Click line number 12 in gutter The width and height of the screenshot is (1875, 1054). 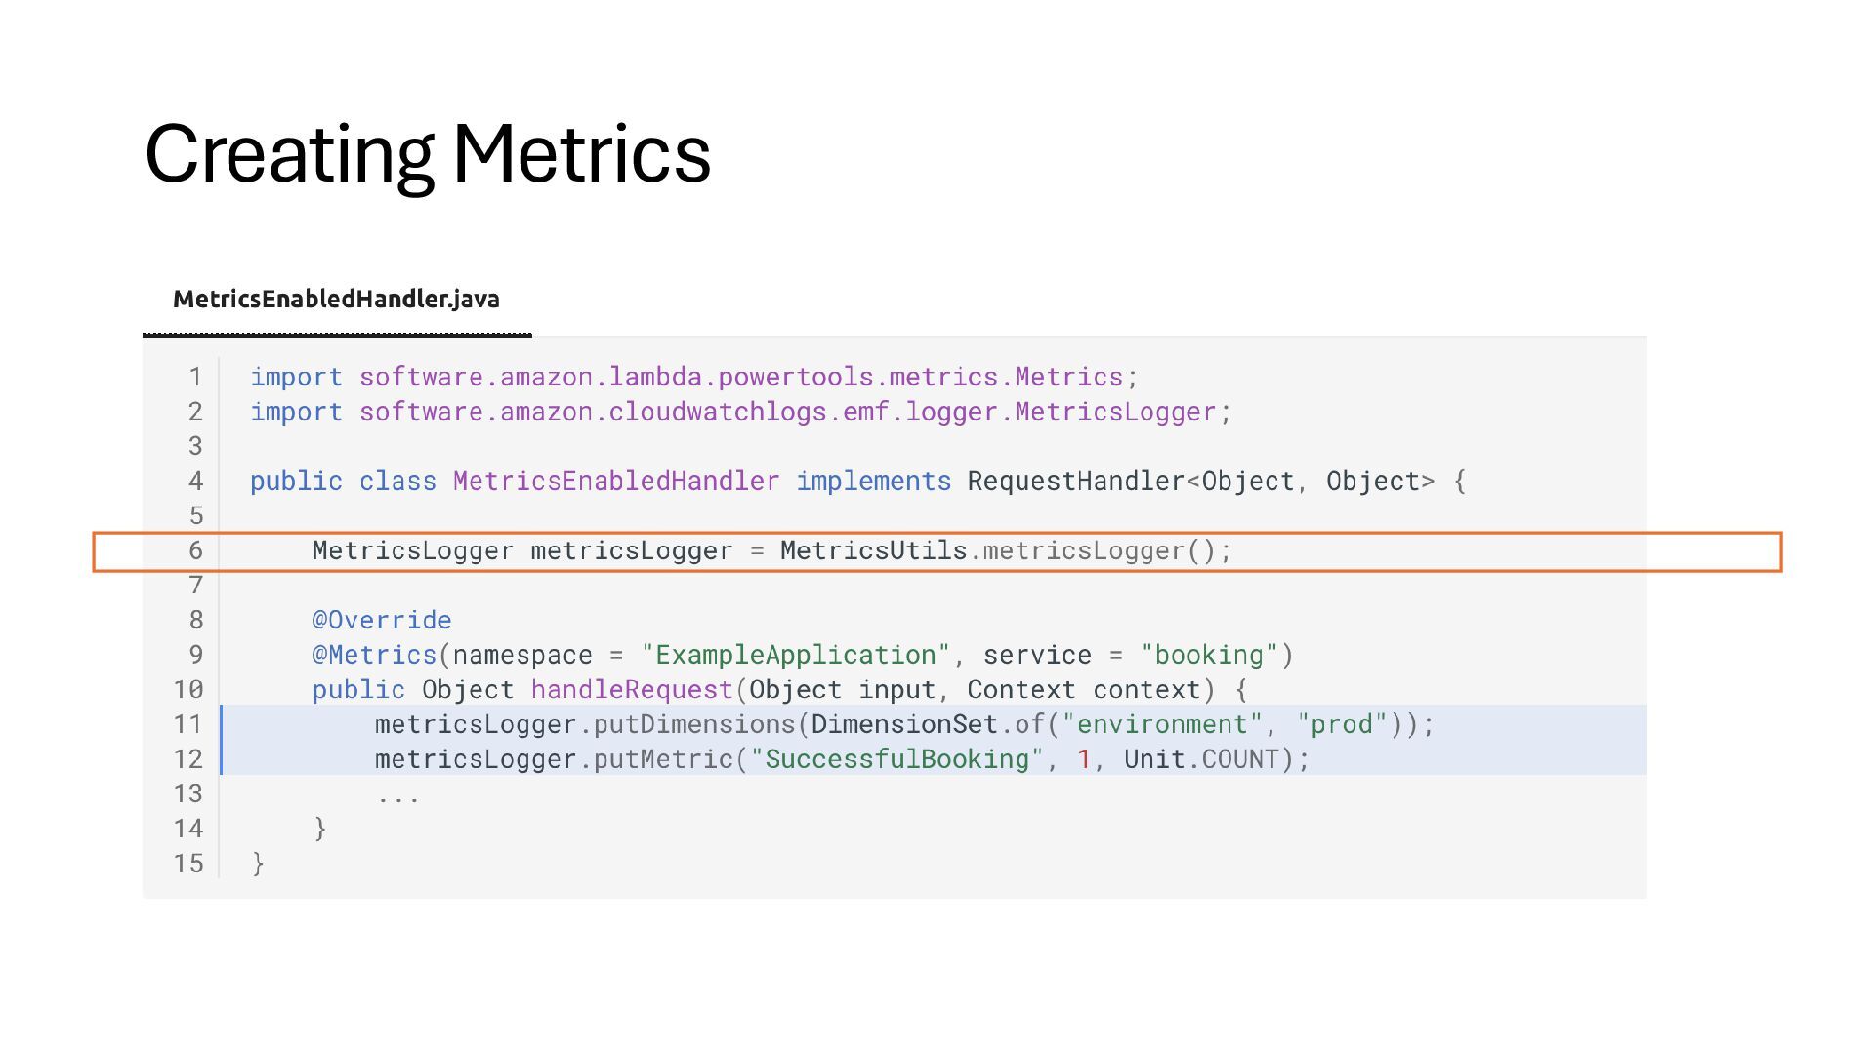[x=188, y=759]
